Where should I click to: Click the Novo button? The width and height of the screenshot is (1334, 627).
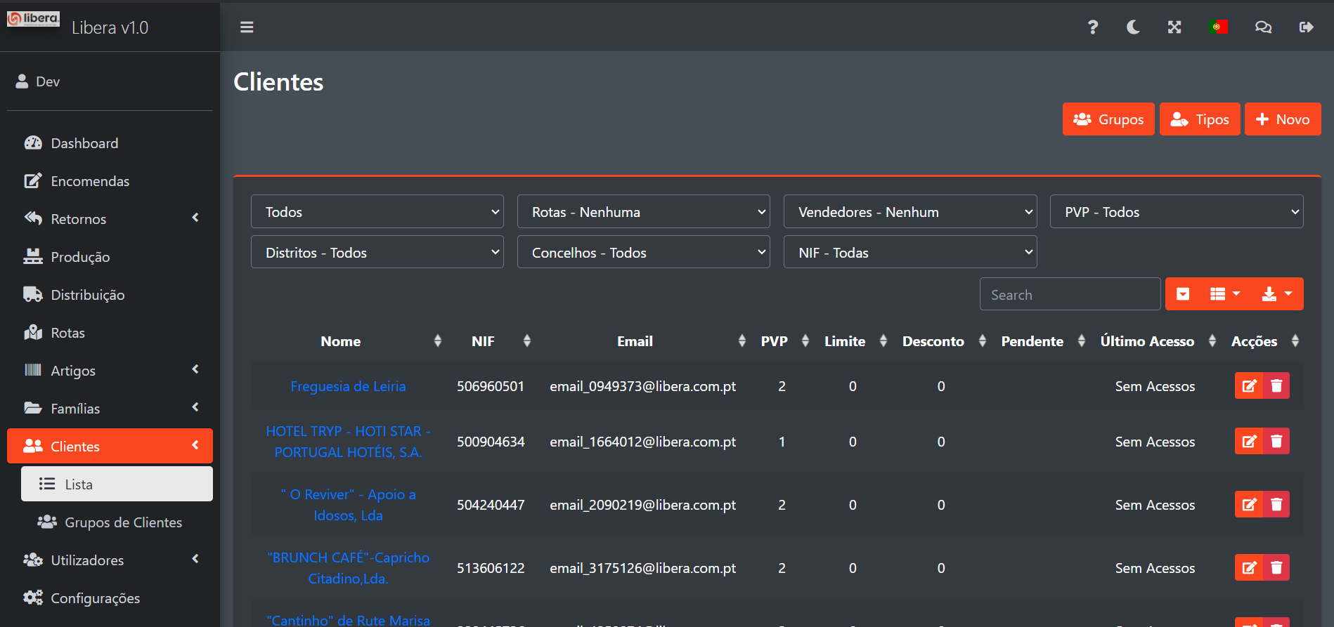(x=1282, y=119)
